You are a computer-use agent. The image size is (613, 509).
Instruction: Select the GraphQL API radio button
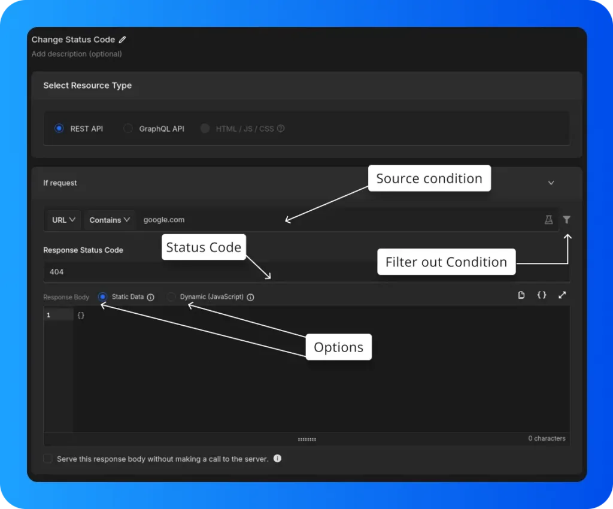tap(128, 128)
